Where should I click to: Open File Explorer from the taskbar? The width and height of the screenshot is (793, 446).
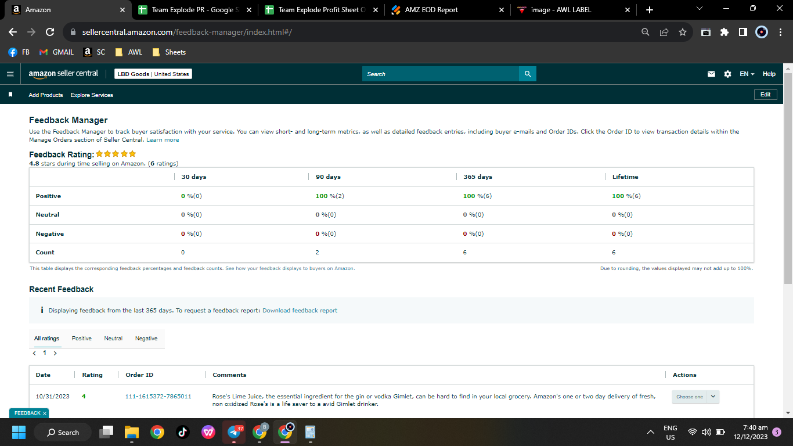tap(132, 432)
